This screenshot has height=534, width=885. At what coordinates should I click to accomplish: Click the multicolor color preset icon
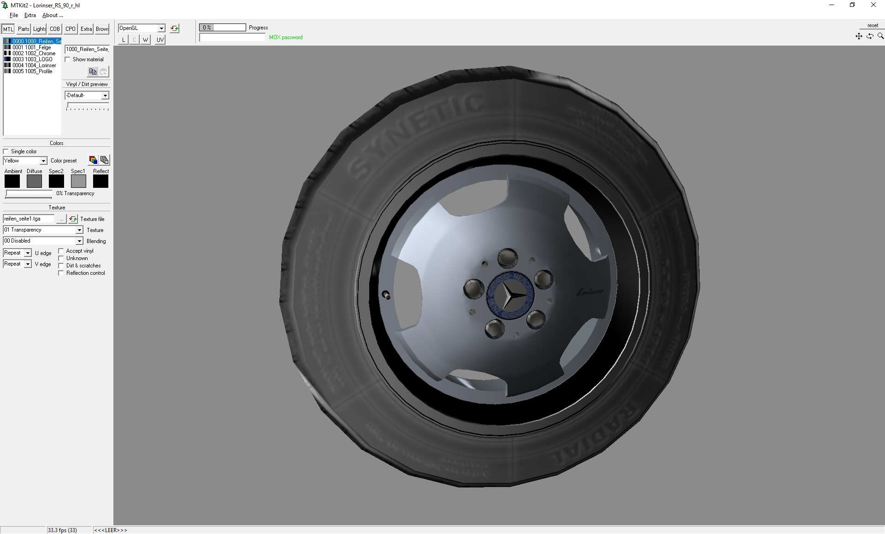coord(93,160)
